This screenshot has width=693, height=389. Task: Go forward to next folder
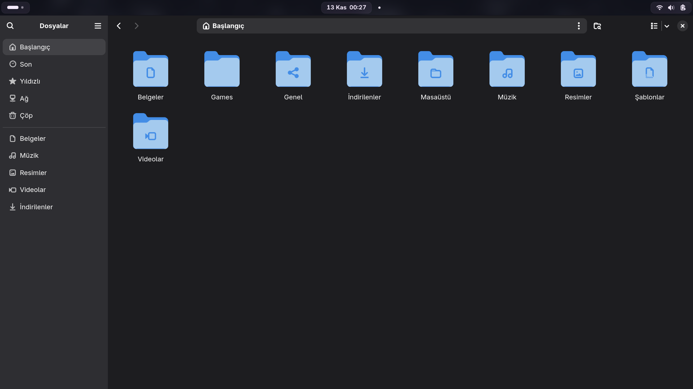pos(136,26)
